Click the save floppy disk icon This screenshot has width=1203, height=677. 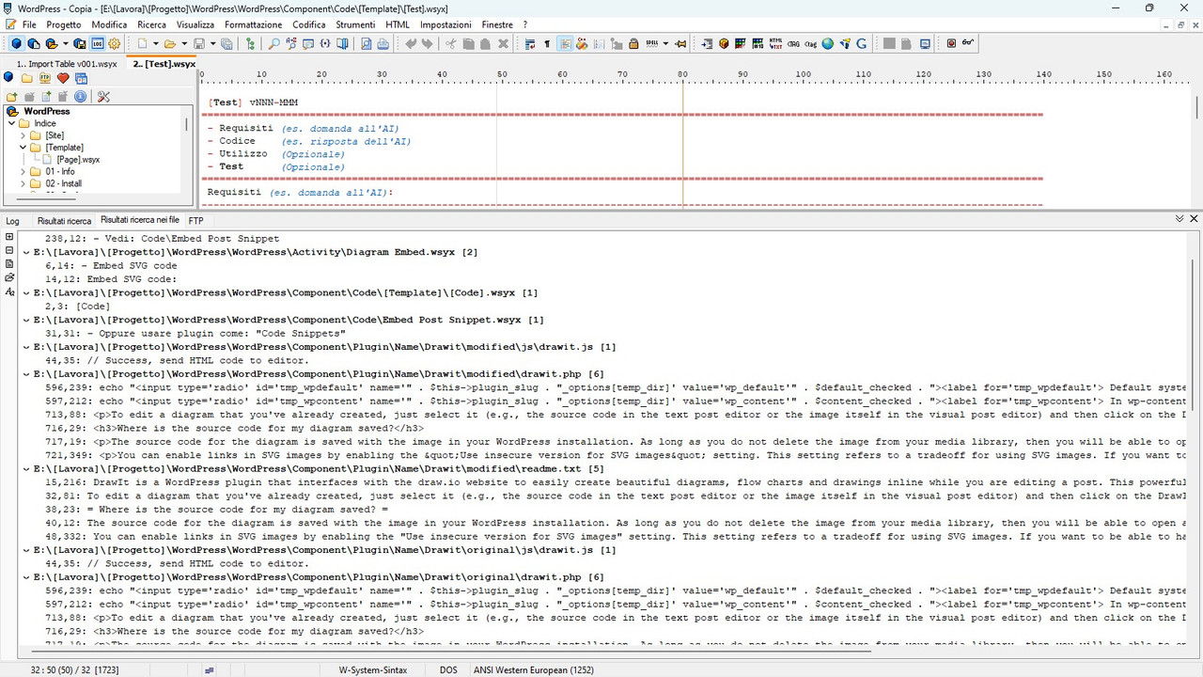point(199,43)
